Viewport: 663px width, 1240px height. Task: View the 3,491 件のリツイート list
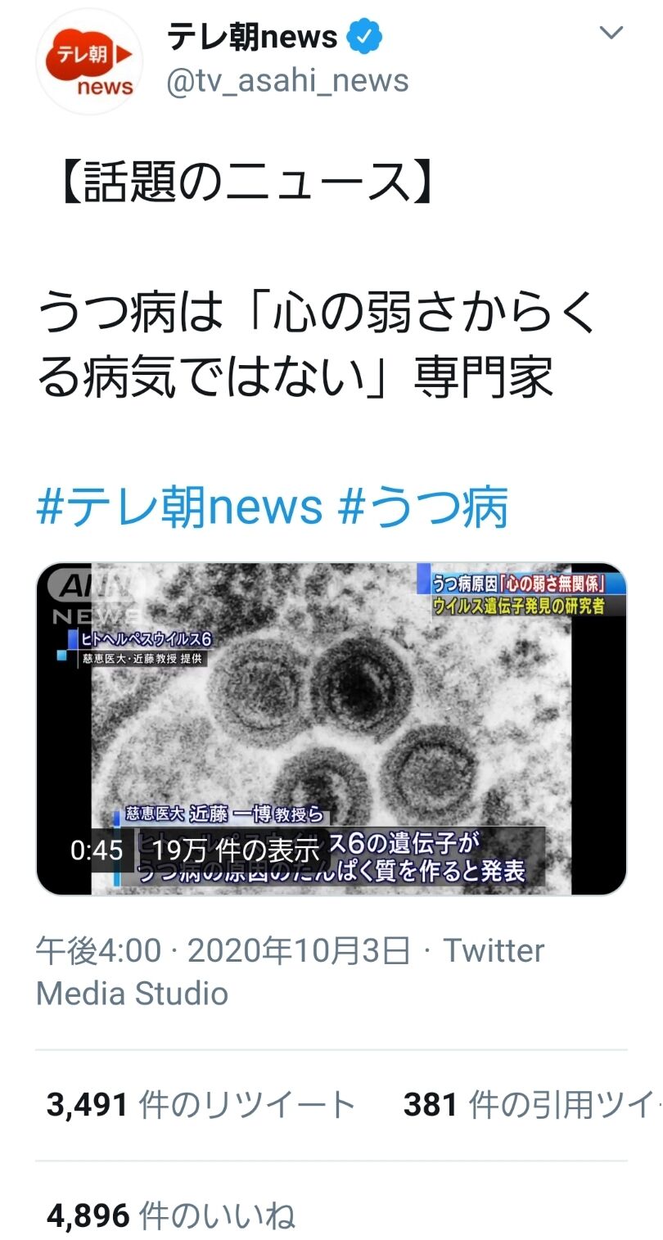(x=201, y=1105)
